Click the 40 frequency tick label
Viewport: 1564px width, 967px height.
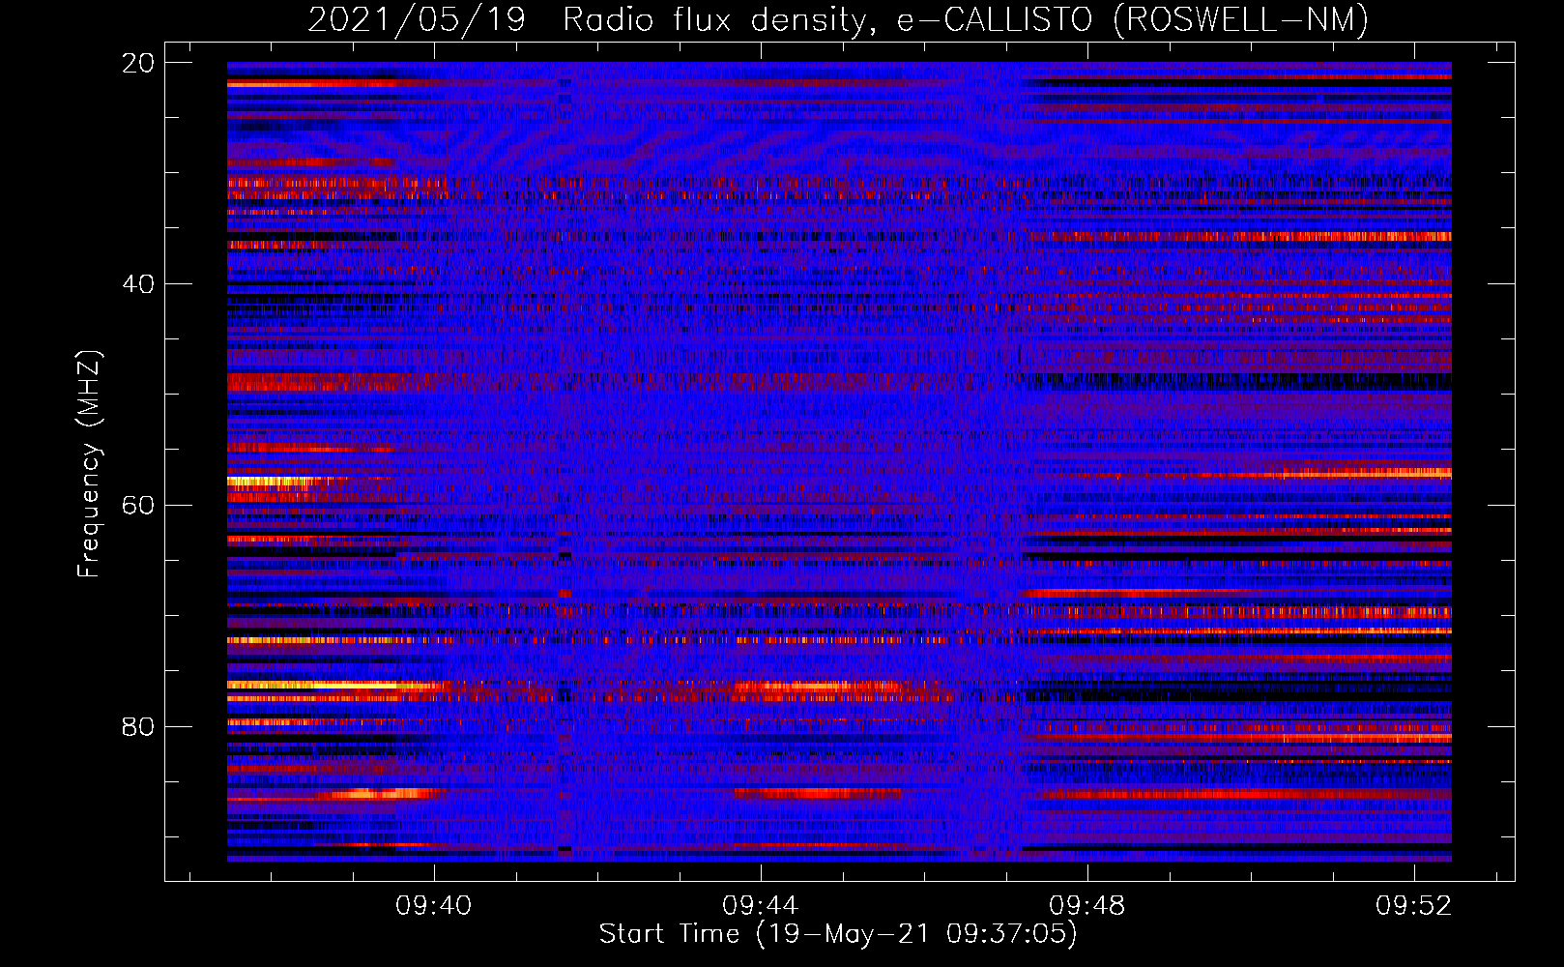point(137,284)
